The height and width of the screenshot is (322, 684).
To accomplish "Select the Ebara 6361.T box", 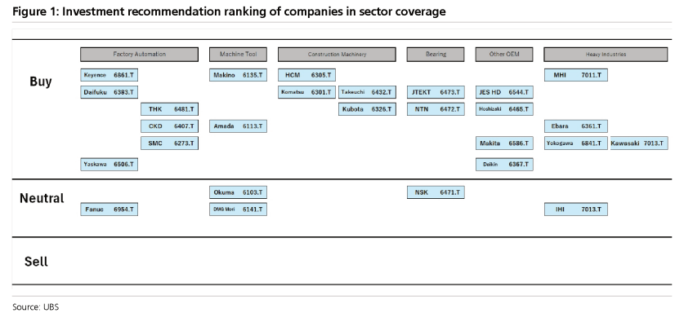I will (575, 126).
